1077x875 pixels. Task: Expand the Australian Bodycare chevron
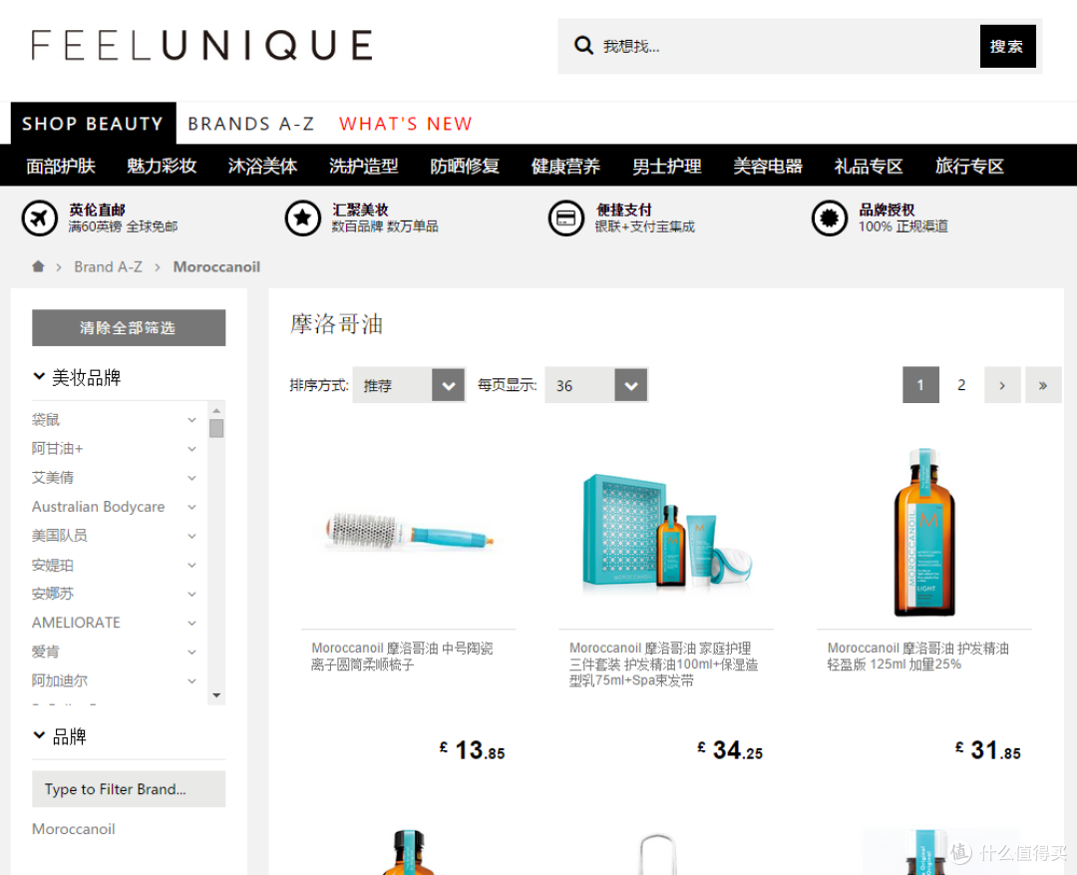point(192,507)
